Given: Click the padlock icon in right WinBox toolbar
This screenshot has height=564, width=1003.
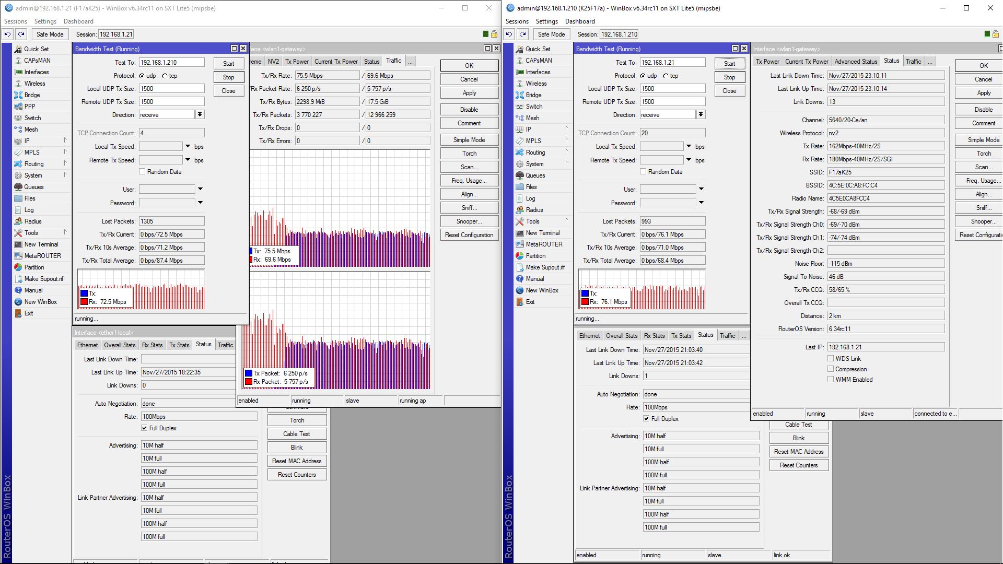Looking at the screenshot, I should point(995,34).
